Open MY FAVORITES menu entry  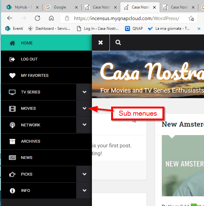pos(46,76)
